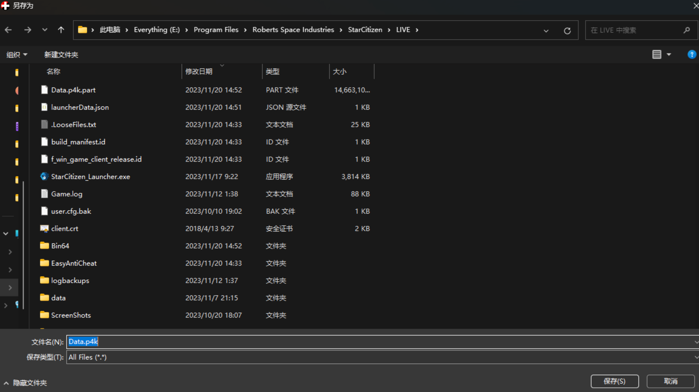Screen dimensions: 699x392
Task: Expand the address bar history dropdown
Action: pyautogui.click(x=546, y=31)
